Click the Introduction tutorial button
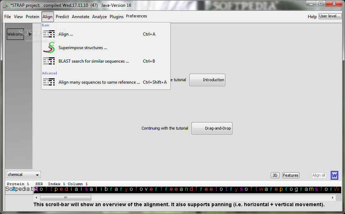 207,80
